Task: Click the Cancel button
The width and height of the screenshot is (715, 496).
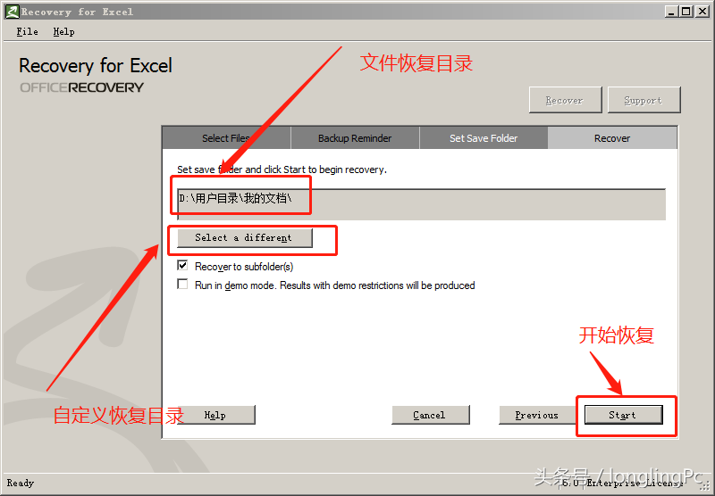Action: pyautogui.click(x=431, y=415)
